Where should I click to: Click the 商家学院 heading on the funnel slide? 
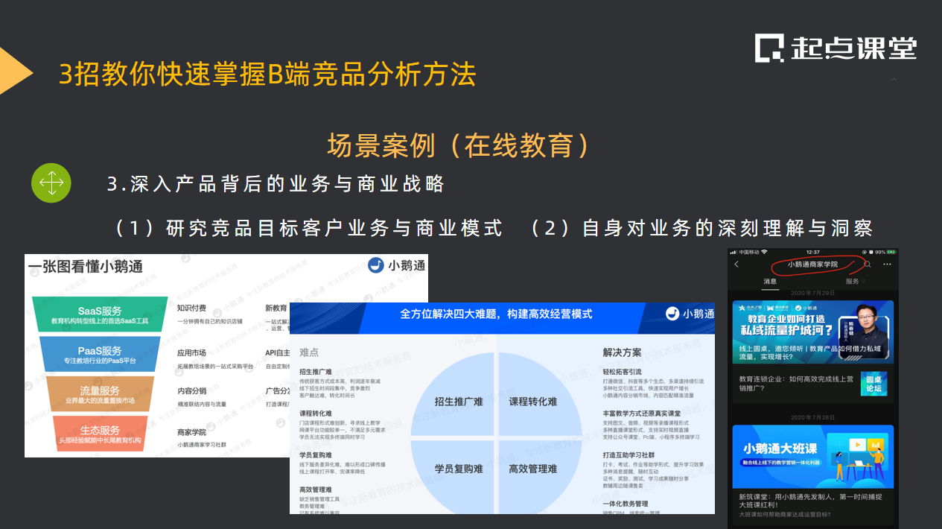coord(191,431)
